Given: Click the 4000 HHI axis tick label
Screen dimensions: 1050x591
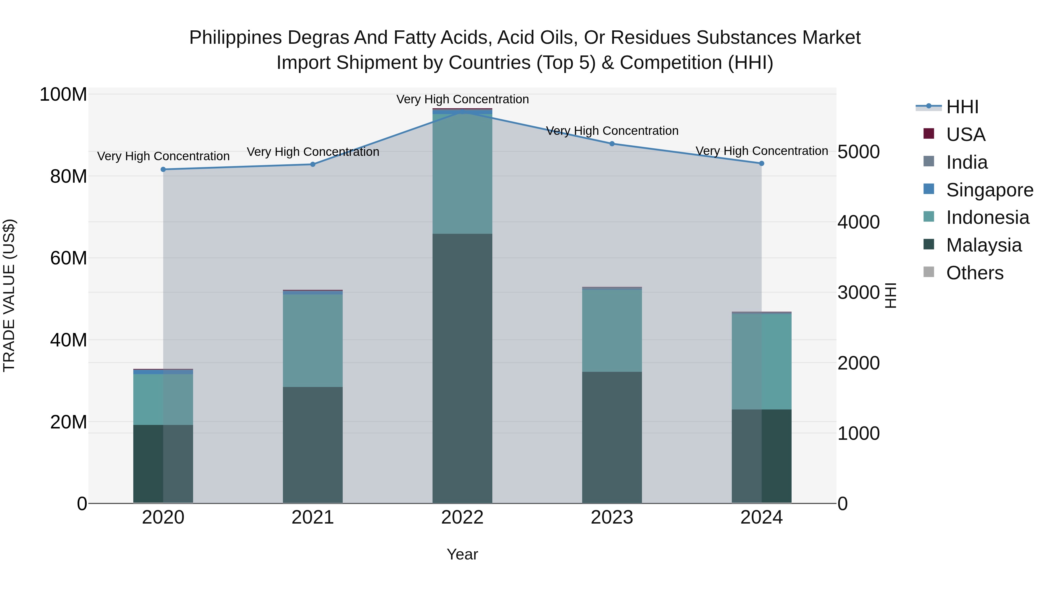Looking at the screenshot, I should pyautogui.click(x=859, y=222).
